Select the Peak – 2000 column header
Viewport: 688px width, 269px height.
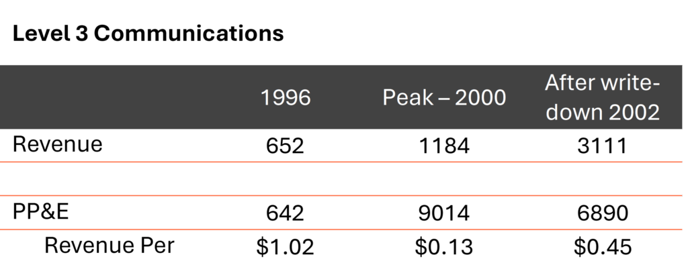[444, 98]
